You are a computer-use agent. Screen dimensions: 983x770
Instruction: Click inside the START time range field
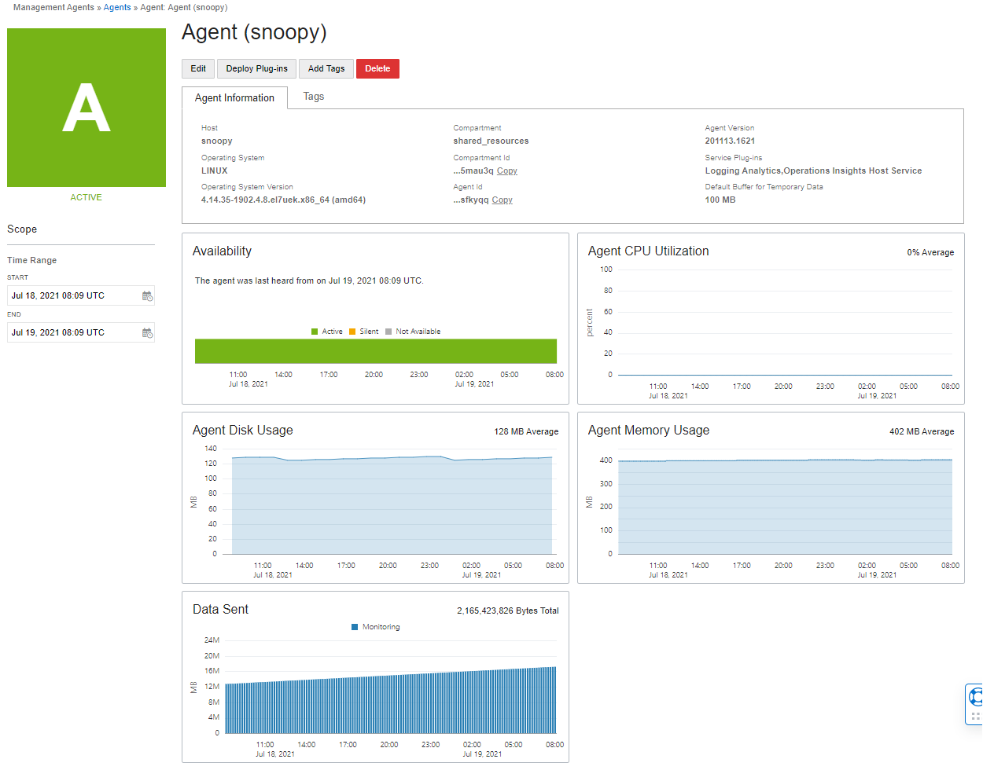(75, 295)
